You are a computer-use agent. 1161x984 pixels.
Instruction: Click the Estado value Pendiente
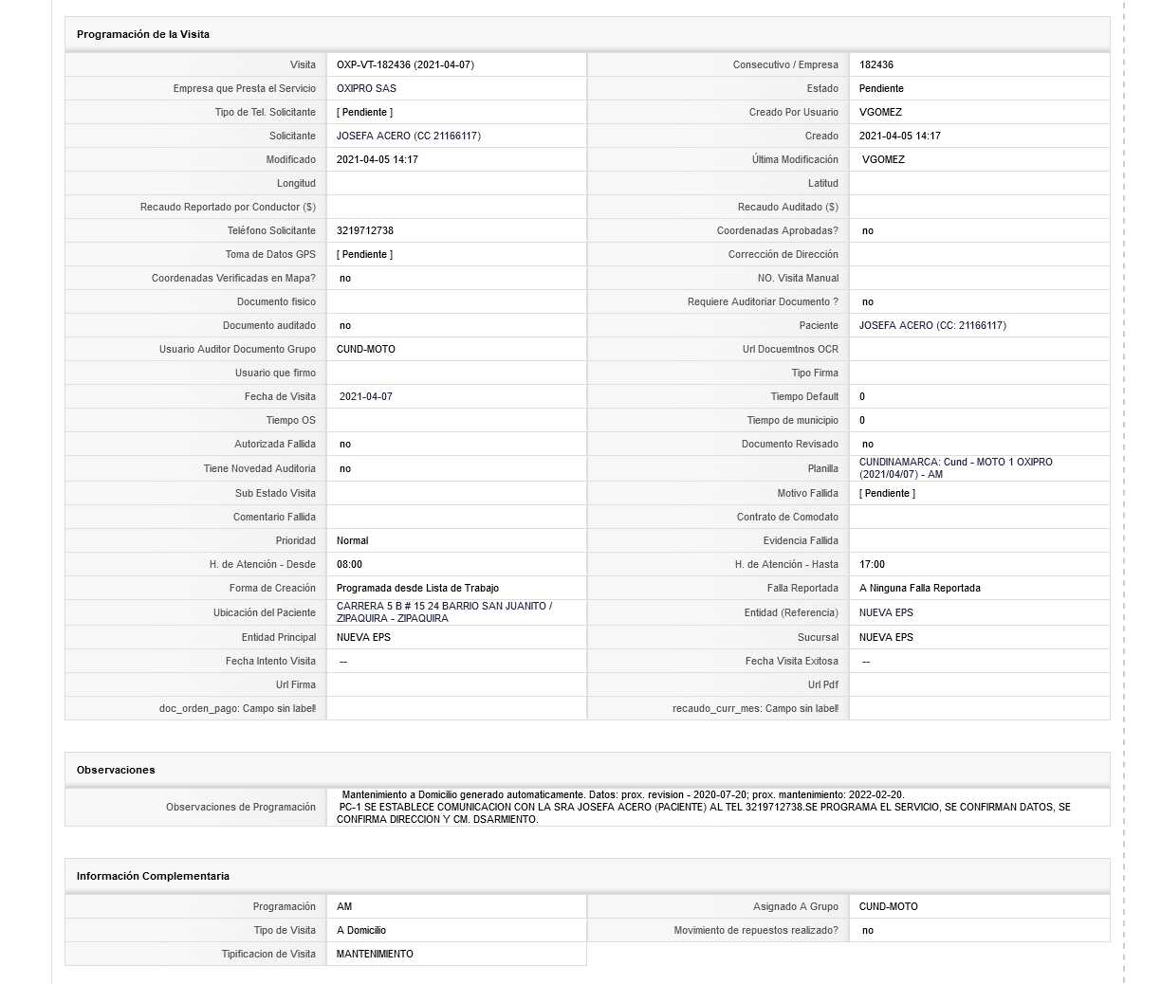click(x=881, y=88)
